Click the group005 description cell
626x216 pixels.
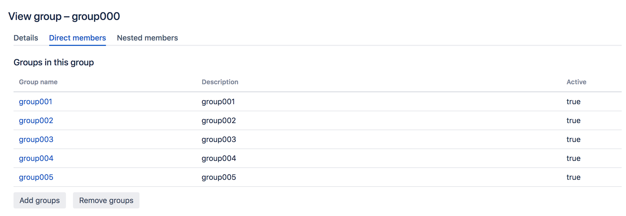click(219, 177)
